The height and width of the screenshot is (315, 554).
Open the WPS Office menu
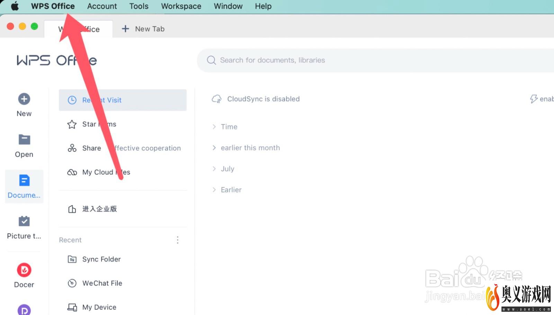[53, 6]
